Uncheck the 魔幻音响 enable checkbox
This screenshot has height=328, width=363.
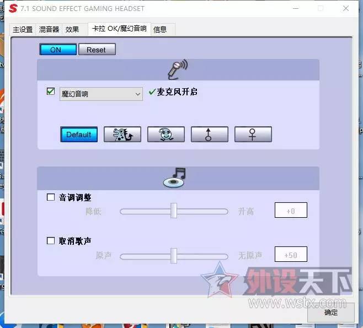pos(50,91)
